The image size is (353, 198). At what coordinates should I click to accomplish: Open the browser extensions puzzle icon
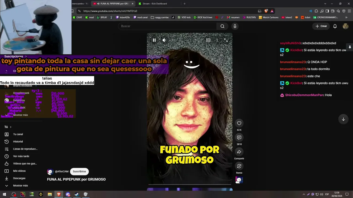pos(316,11)
